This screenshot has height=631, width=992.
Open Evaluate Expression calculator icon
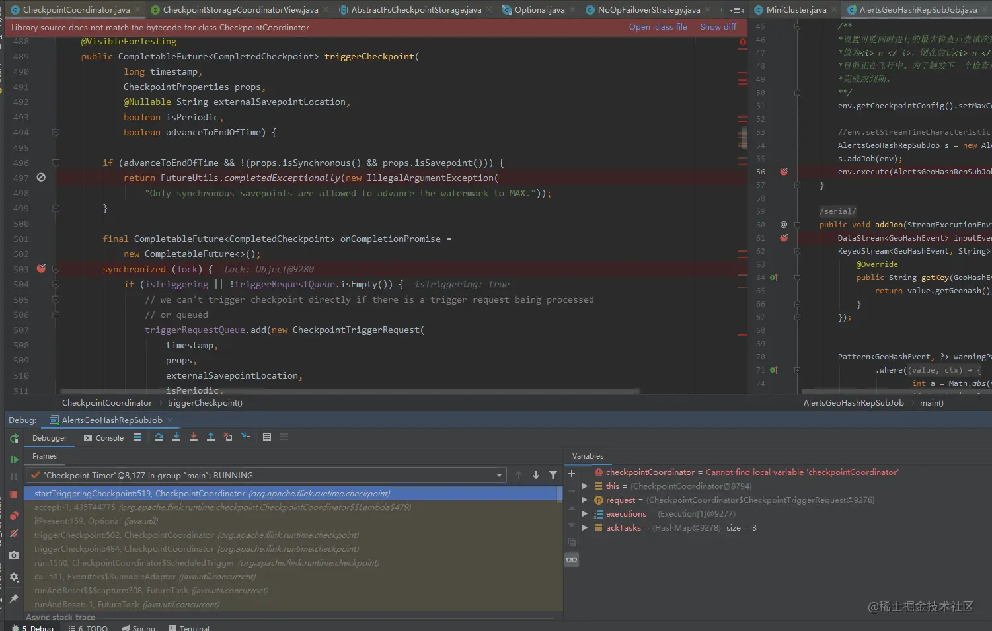click(267, 437)
